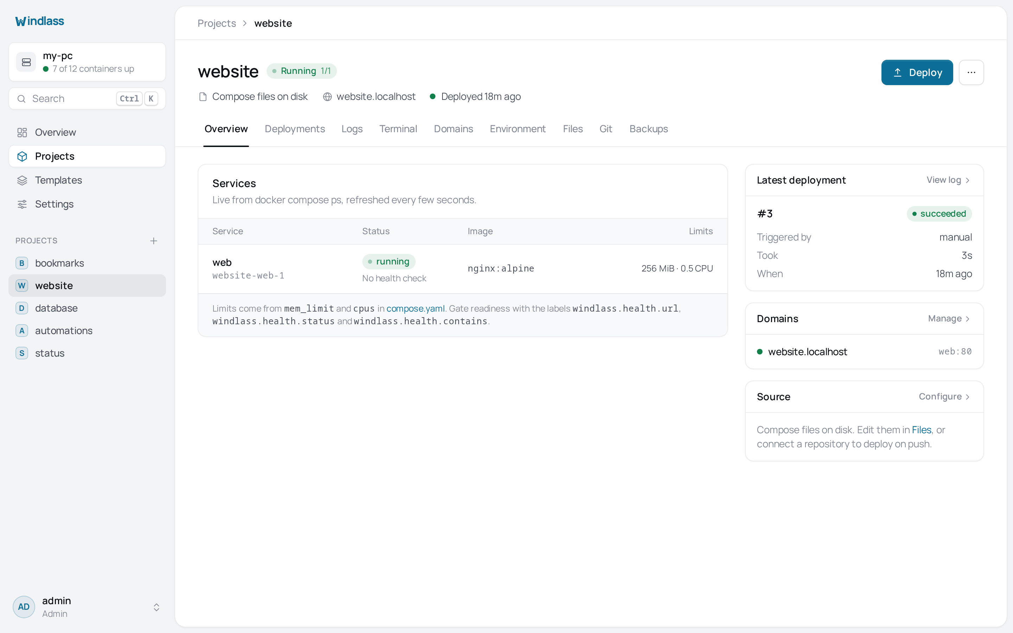Click the succeeded status badge
This screenshot has width=1013, height=633.
click(939, 214)
